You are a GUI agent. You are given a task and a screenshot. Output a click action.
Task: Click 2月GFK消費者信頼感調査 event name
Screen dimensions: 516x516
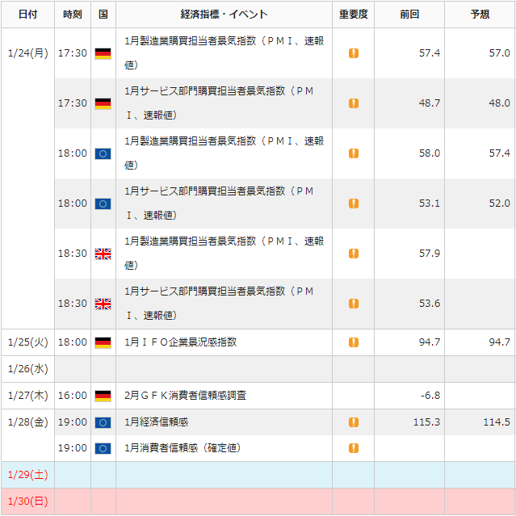pos(185,396)
